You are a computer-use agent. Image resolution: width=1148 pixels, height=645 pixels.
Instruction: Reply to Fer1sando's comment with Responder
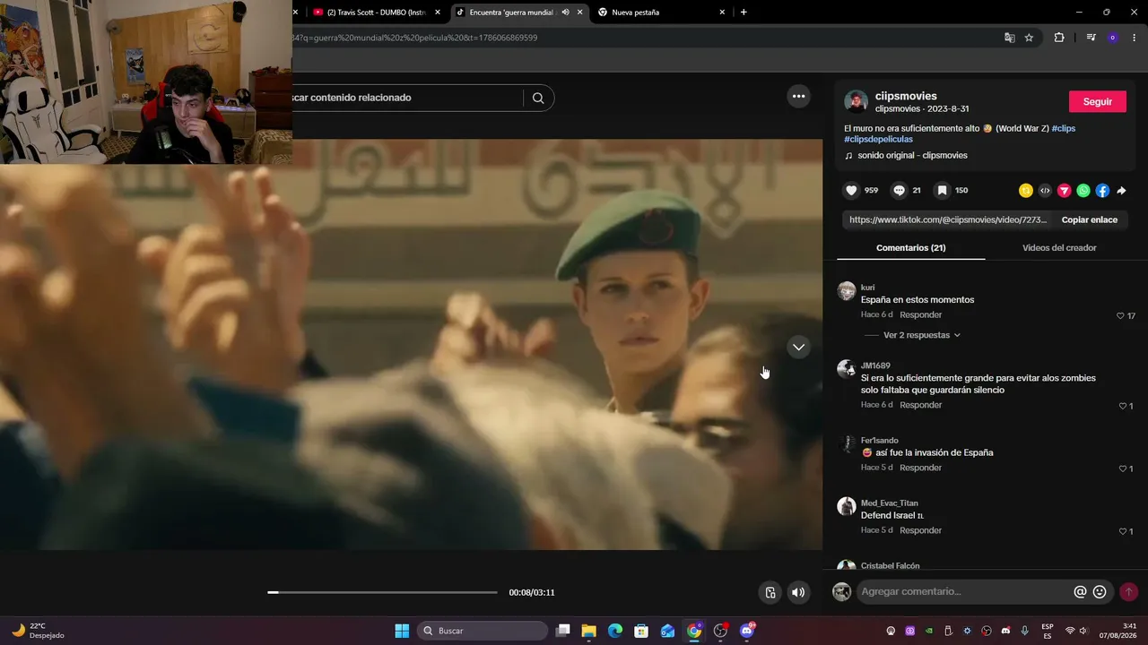(921, 468)
